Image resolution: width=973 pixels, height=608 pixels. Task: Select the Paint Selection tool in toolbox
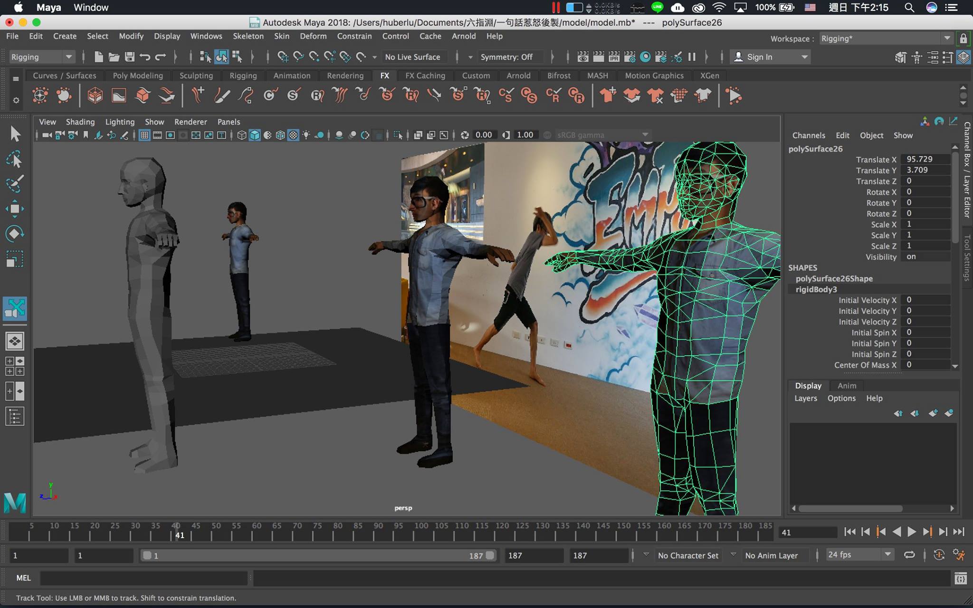[x=15, y=184]
